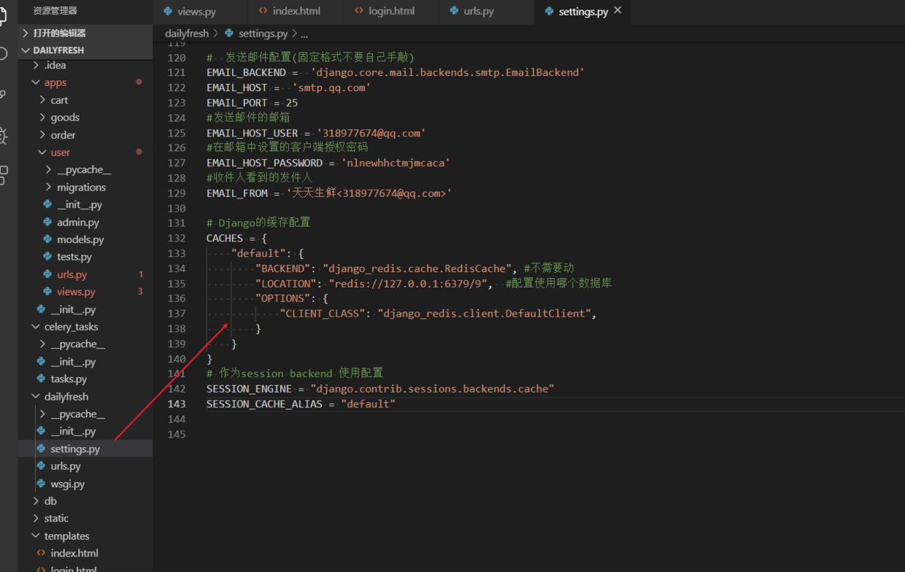Click the dailyfresh breadcrumb segment

click(x=187, y=34)
